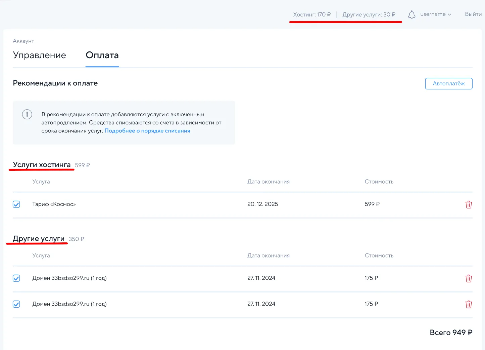The height and width of the screenshot is (350, 485).
Task: Click trash icon for the second domain row
Action: (x=469, y=304)
